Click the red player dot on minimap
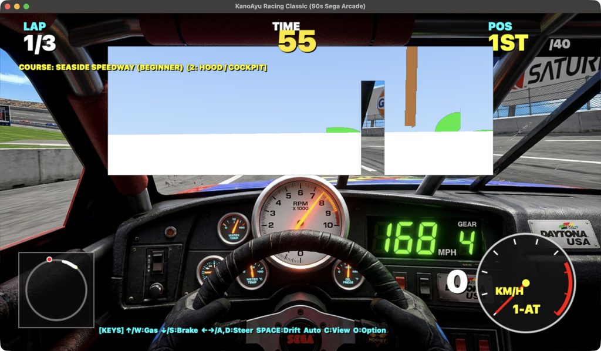 pos(49,259)
